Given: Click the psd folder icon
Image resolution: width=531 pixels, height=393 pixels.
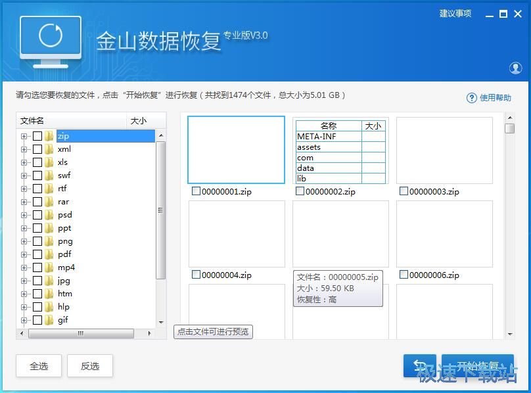Looking at the screenshot, I should tap(49, 215).
